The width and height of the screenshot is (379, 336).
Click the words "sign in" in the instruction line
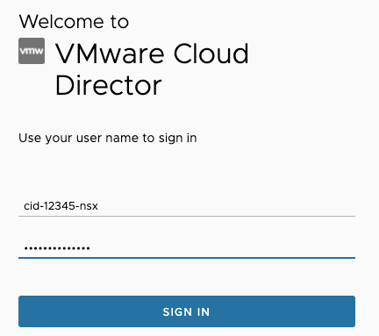pos(178,139)
